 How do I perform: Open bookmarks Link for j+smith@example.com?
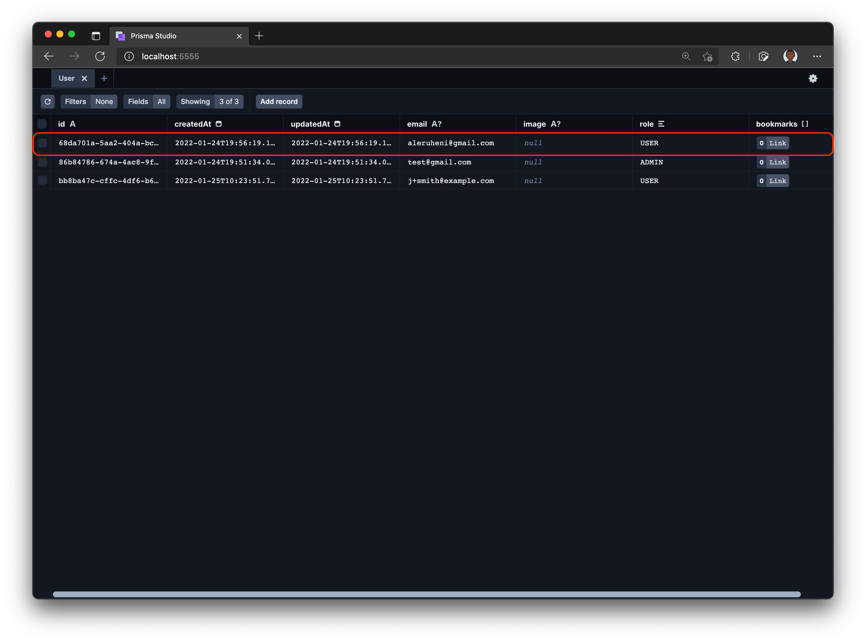(x=777, y=181)
